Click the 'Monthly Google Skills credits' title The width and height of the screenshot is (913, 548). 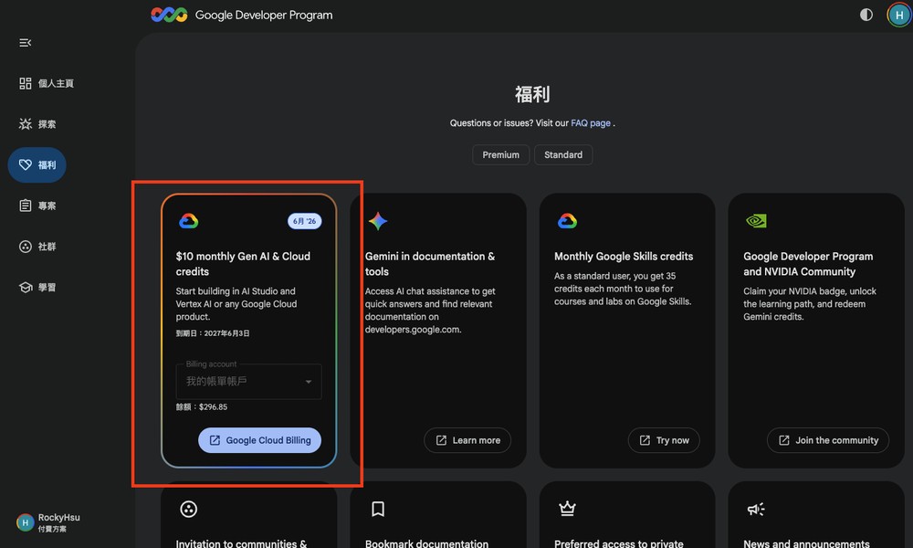[624, 257]
